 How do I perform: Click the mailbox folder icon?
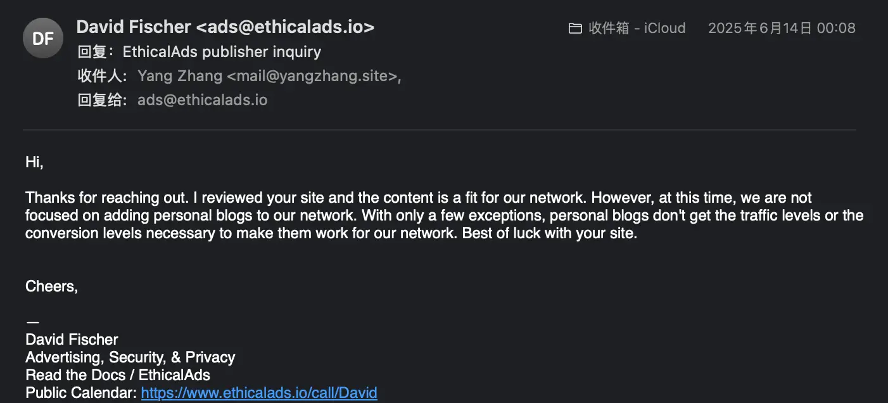575,28
